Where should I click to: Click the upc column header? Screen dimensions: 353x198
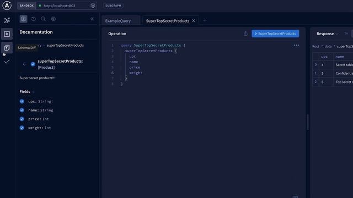324,57
